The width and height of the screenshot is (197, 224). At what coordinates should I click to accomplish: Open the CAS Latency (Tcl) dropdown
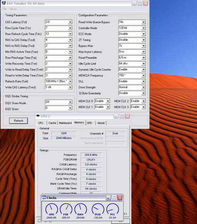(x=70, y=22)
